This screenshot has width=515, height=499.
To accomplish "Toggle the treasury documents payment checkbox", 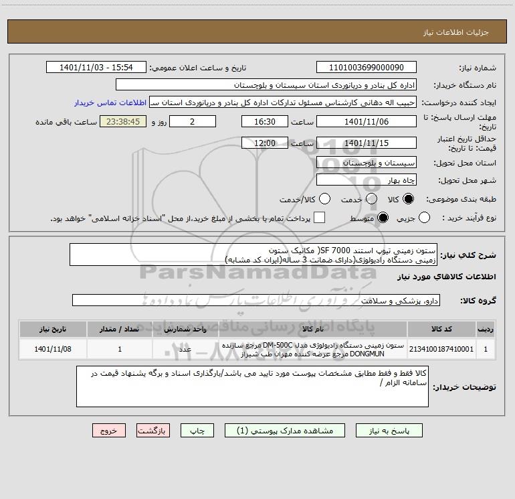I will coord(319,218).
